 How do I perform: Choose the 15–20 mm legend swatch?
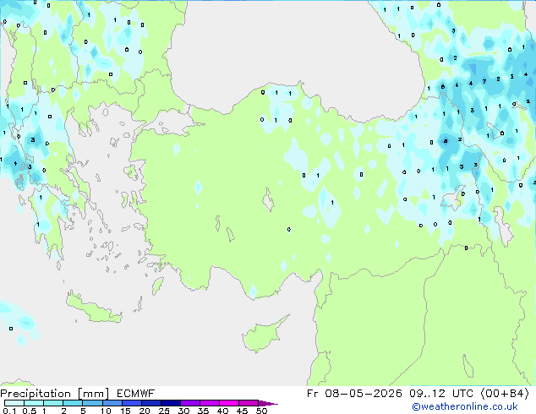tap(131, 403)
